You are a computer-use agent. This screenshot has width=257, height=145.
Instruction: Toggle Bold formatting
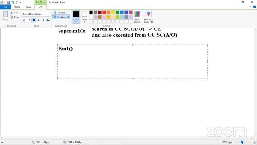pyautogui.click(x=34, y=20)
